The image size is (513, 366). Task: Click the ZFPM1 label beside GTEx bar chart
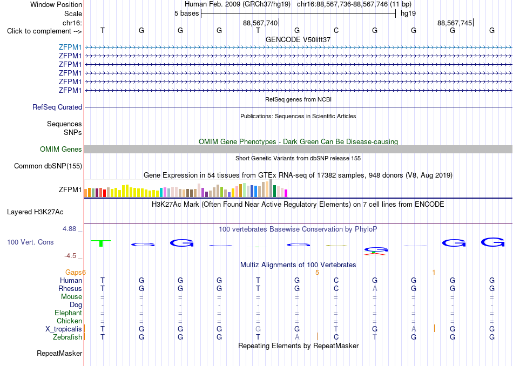[x=70, y=189]
